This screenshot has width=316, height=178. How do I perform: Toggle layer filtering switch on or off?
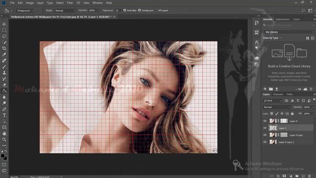coord(314,99)
